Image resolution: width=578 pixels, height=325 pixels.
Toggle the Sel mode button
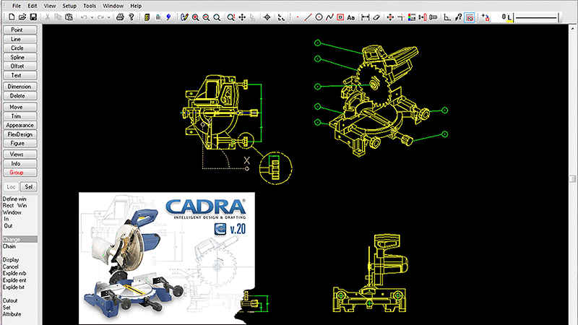tap(30, 186)
